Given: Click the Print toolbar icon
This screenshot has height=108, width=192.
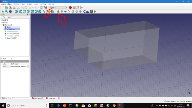Looking at the screenshot, I should click(x=14, y=7).
